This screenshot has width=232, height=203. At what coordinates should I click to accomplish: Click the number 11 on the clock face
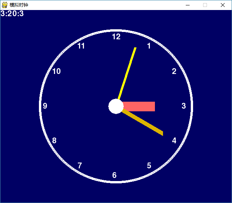click(81, 46)
